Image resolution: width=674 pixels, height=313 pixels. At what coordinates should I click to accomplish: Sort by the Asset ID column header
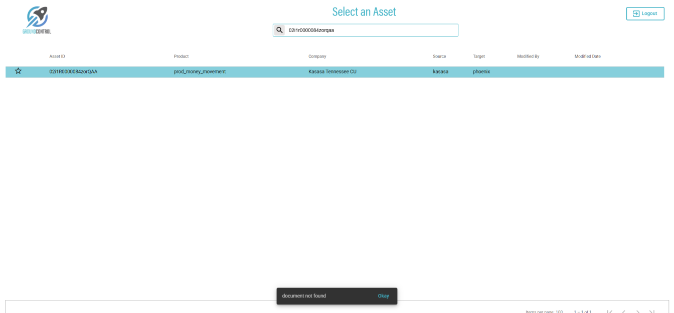(57, 57)
